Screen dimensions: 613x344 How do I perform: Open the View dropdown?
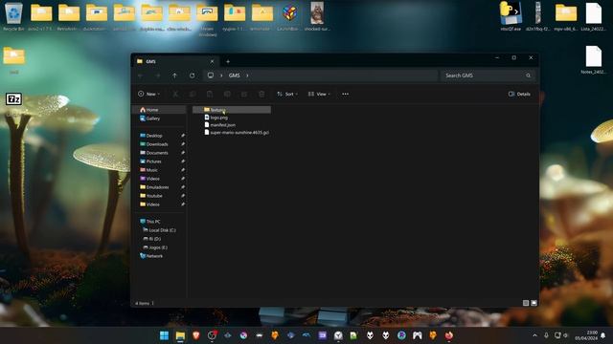[x=319, y=94]
